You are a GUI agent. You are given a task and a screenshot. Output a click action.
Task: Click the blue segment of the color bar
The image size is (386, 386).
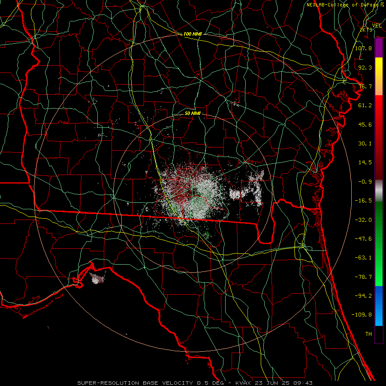379,306
